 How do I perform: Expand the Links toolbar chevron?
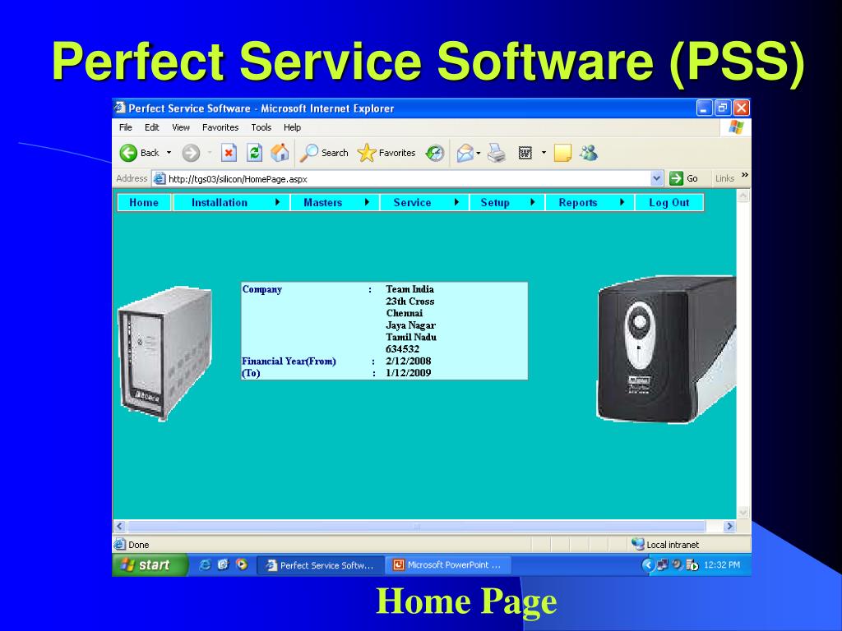(x=745, y=175)
